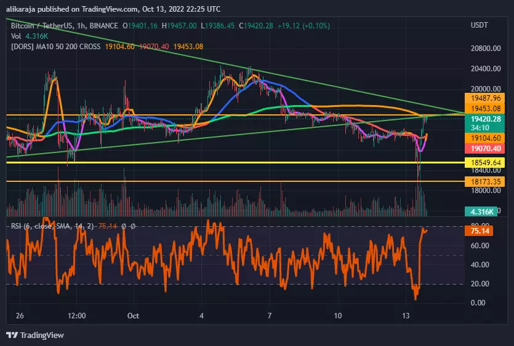Click the open value O19401.16
The width and height of the screenshot is (514, 346).
pos(140,26)
